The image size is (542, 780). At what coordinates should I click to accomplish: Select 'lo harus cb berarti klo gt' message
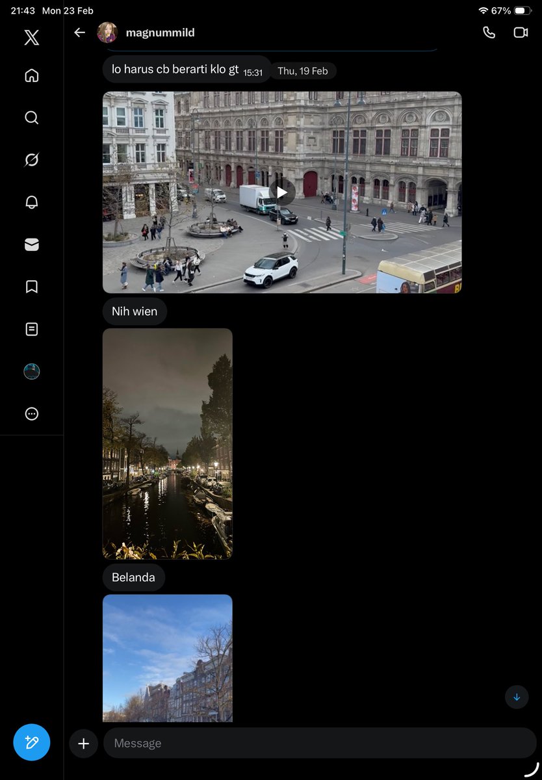point(186,70)
